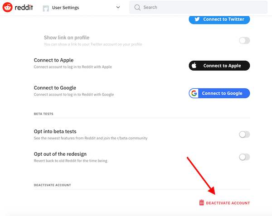Select the Opt into beta tests label
This screenshot has width=272, height=216.
coord(55,131)
